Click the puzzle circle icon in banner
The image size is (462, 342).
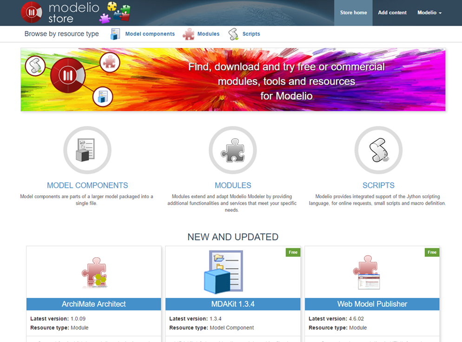[110, 62]
